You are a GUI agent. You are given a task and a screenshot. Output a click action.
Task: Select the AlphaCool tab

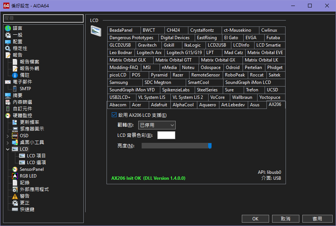click(184, 105)
